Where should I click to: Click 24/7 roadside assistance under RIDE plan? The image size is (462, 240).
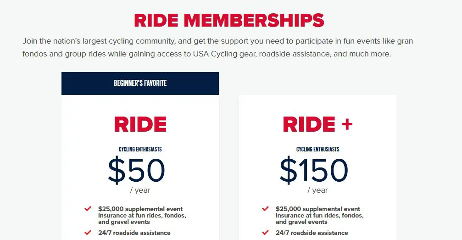(x=134, y=233)
